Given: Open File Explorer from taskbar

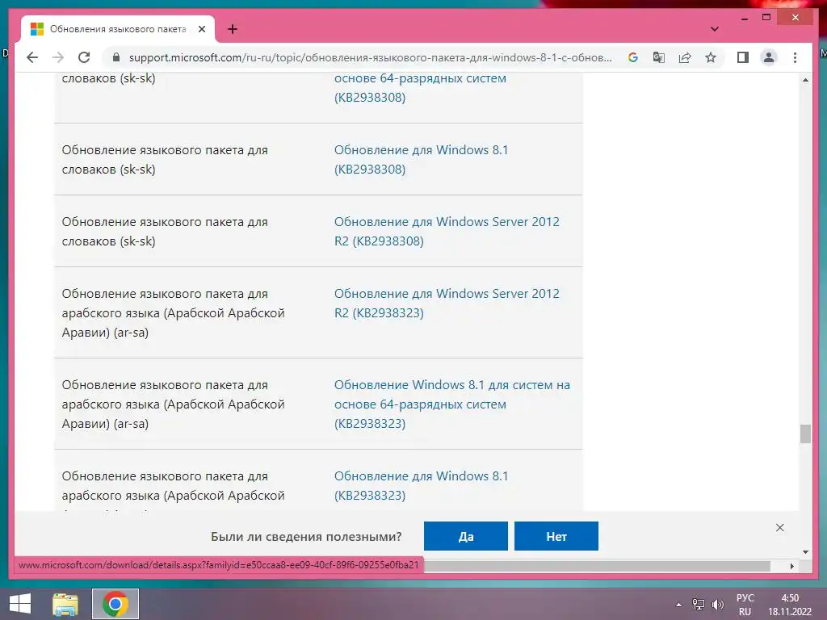Looking at the screenshot, I should tap(65, 604).
